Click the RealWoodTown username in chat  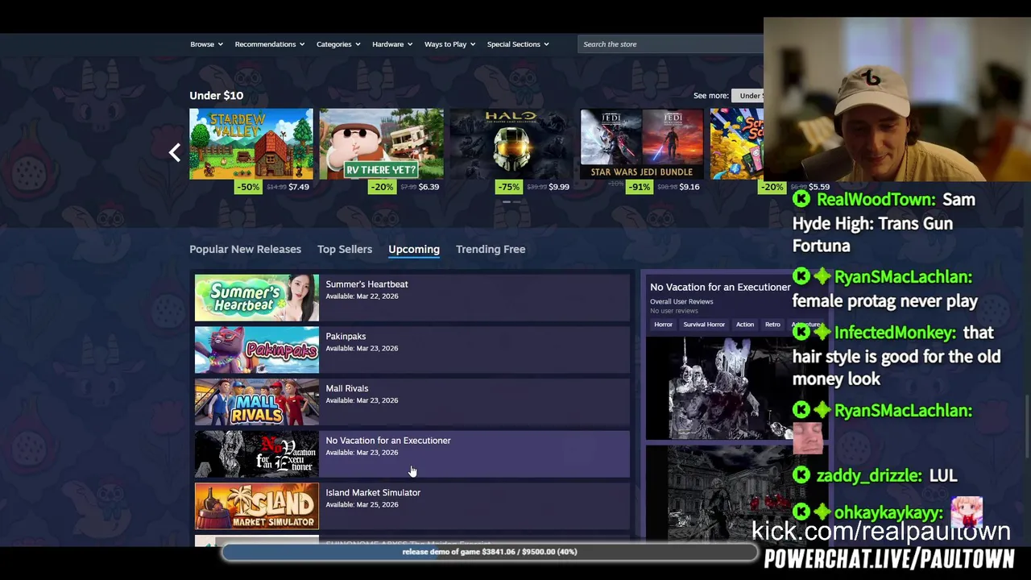coord(876,200)
